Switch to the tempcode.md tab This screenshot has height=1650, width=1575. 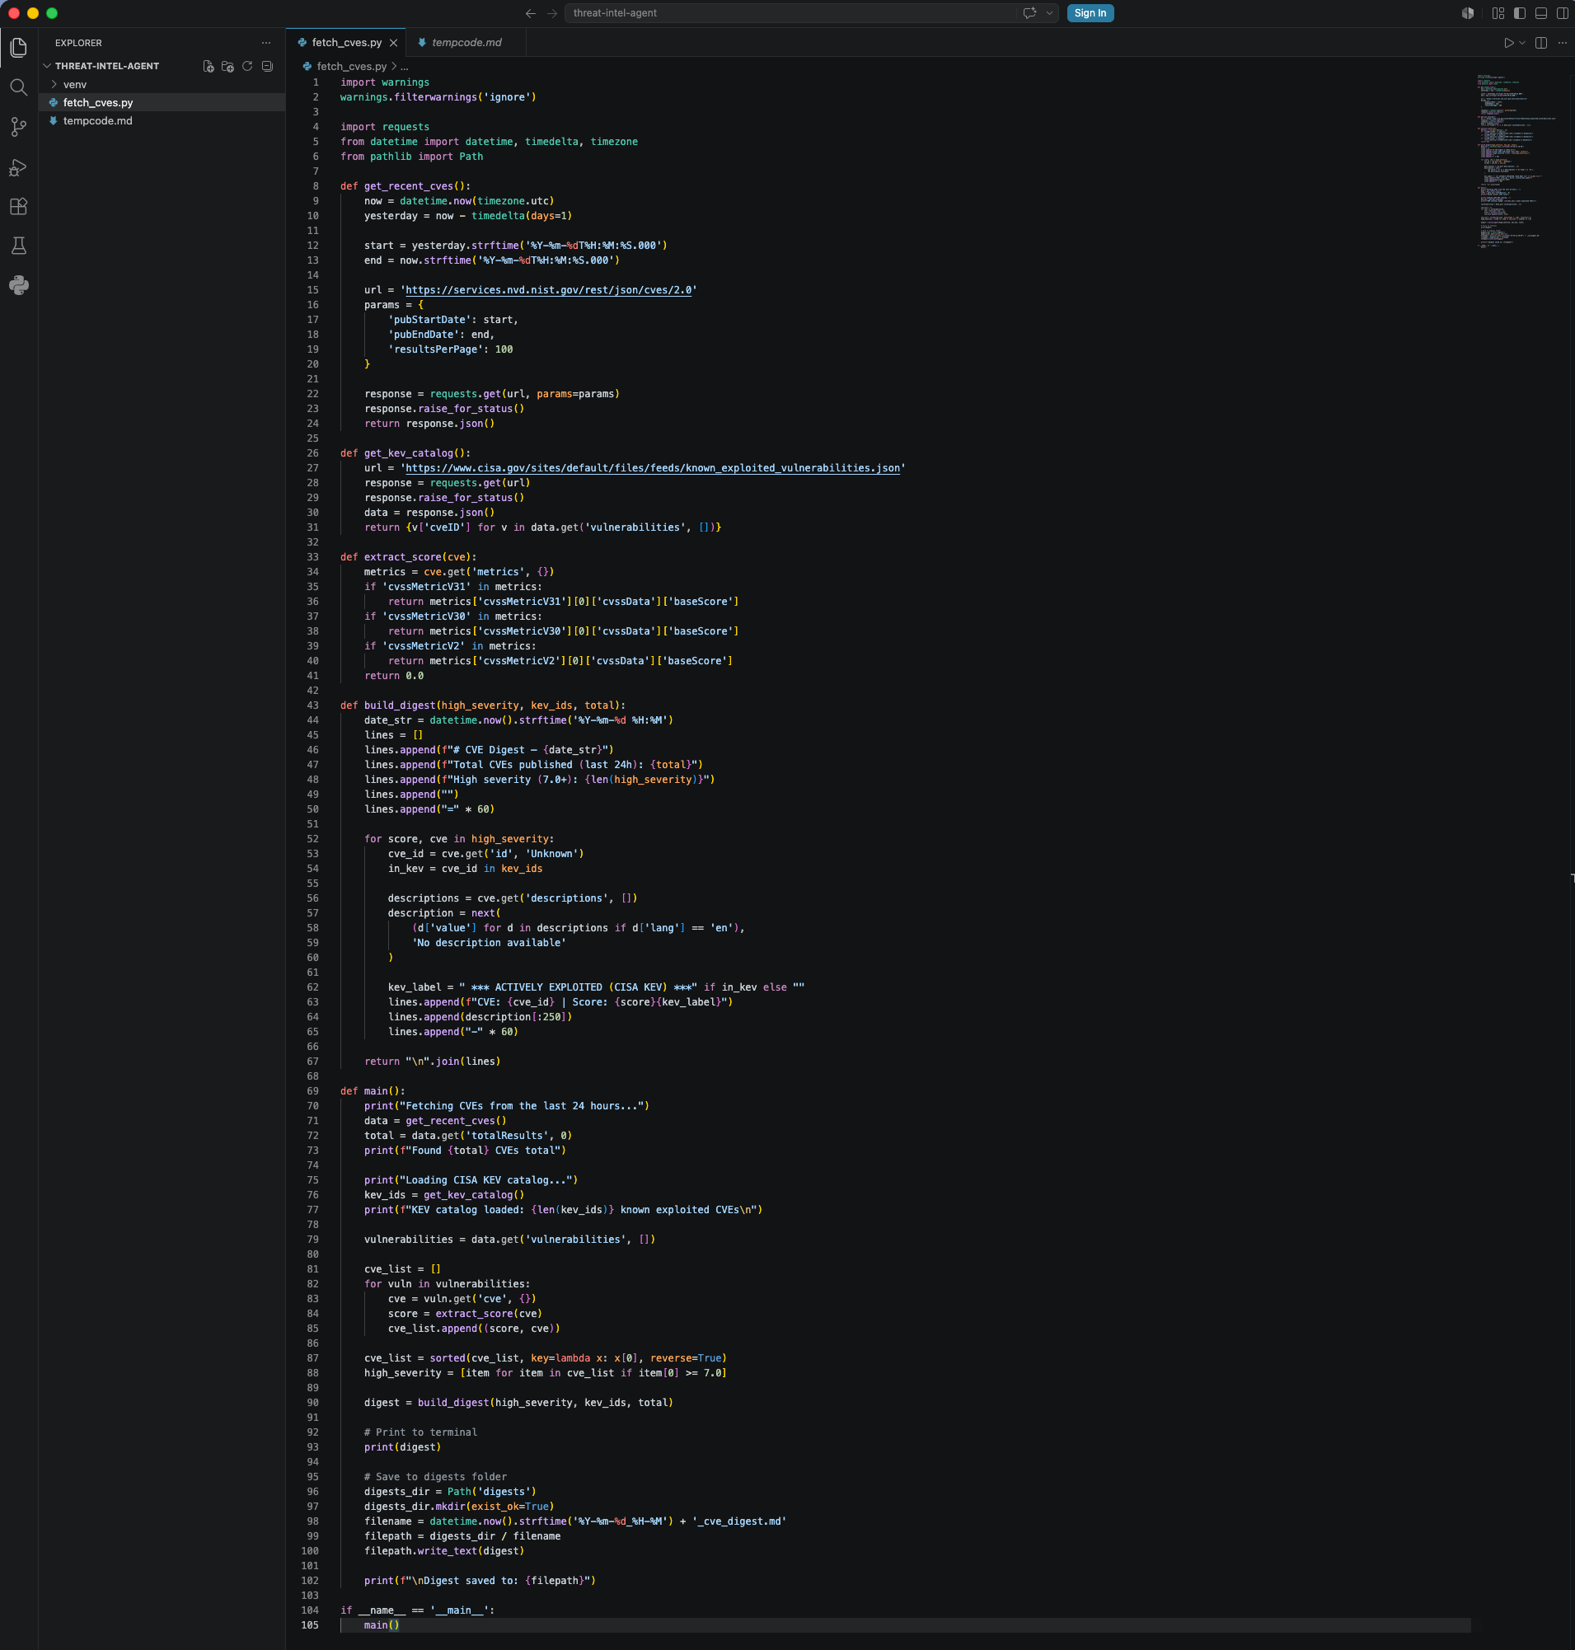(x=466, y=43)
